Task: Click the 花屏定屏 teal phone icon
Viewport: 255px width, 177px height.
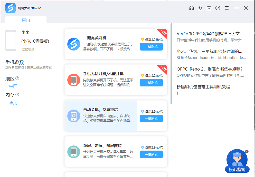Action: (x=74, y=152)
